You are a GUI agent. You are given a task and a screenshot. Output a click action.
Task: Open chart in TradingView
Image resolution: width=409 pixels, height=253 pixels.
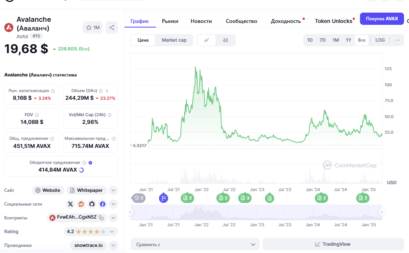click(333, 244)
